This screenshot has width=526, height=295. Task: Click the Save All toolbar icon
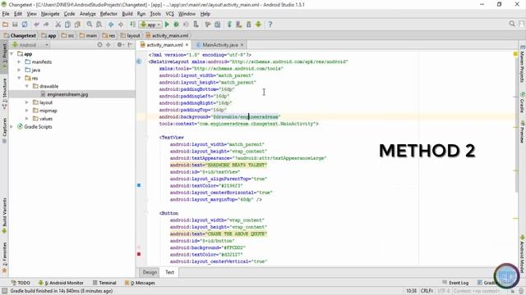[15, 25]
